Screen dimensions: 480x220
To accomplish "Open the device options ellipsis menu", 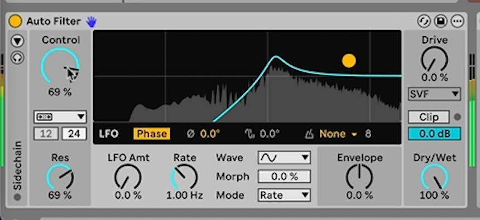I will pyautogui.click(x=458, y=21).
